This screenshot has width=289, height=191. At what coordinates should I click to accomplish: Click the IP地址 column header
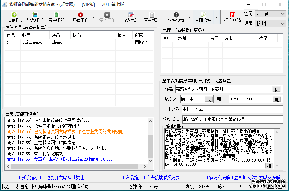click(x=190, y=38)
